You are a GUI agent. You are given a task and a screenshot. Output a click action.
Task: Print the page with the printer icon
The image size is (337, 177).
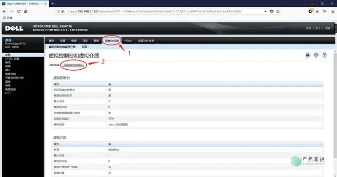308,55
